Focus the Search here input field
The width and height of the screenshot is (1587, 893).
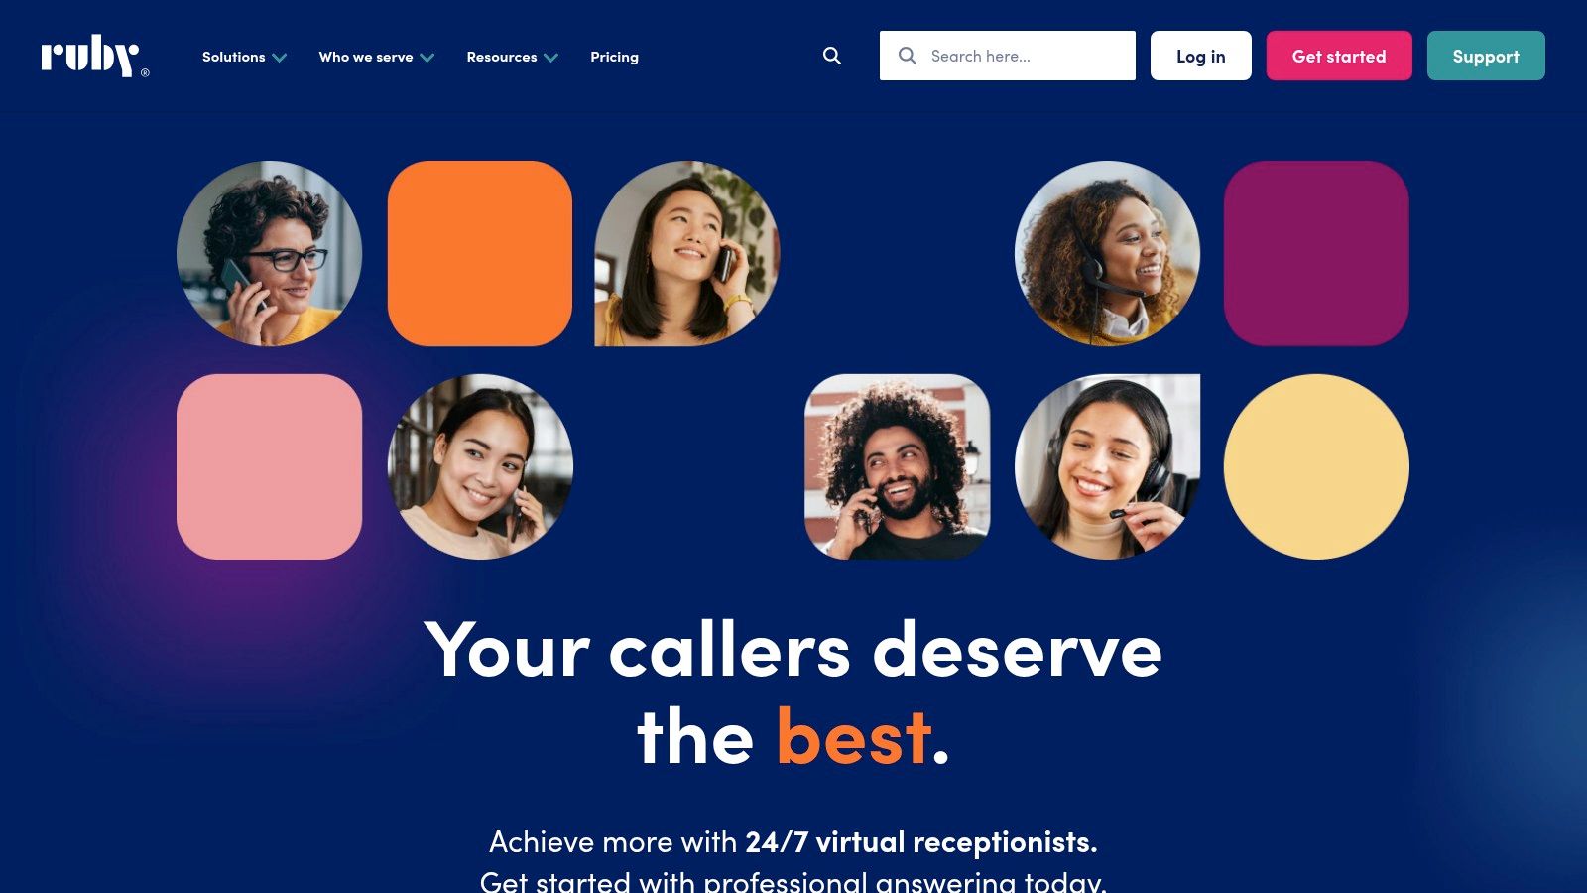(x=1007, y=56)
